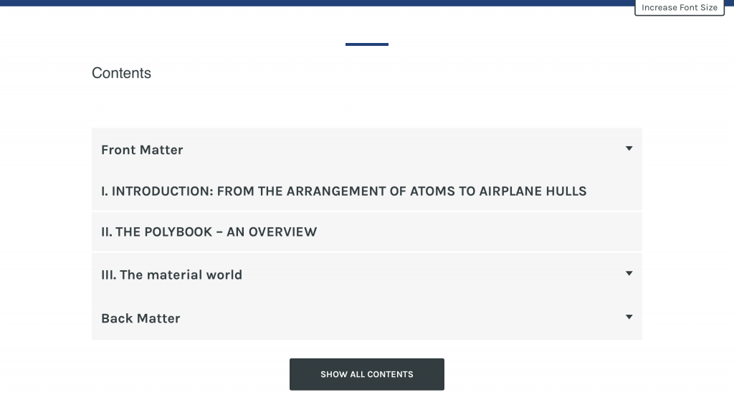Click the Increase Font Size button
The height and width of the screenshot is (395, 734).
click(x=680, y=7)
